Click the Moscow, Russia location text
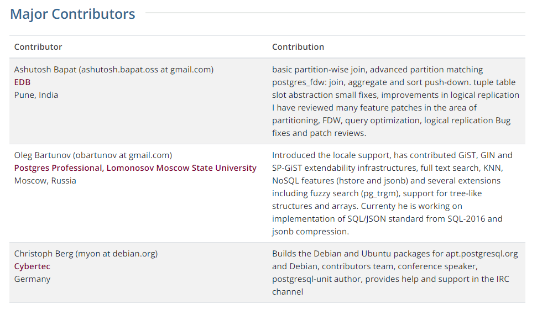537x309 pixels. tap(45, 181)
